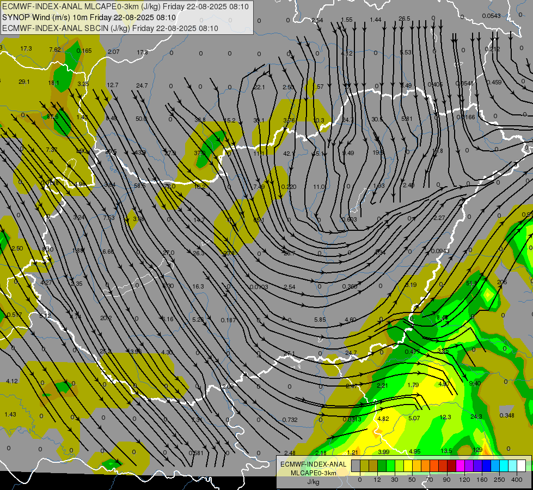Click the map value 50.0
The height and width of the screenshot is (490, 533).
coord(141,119)
